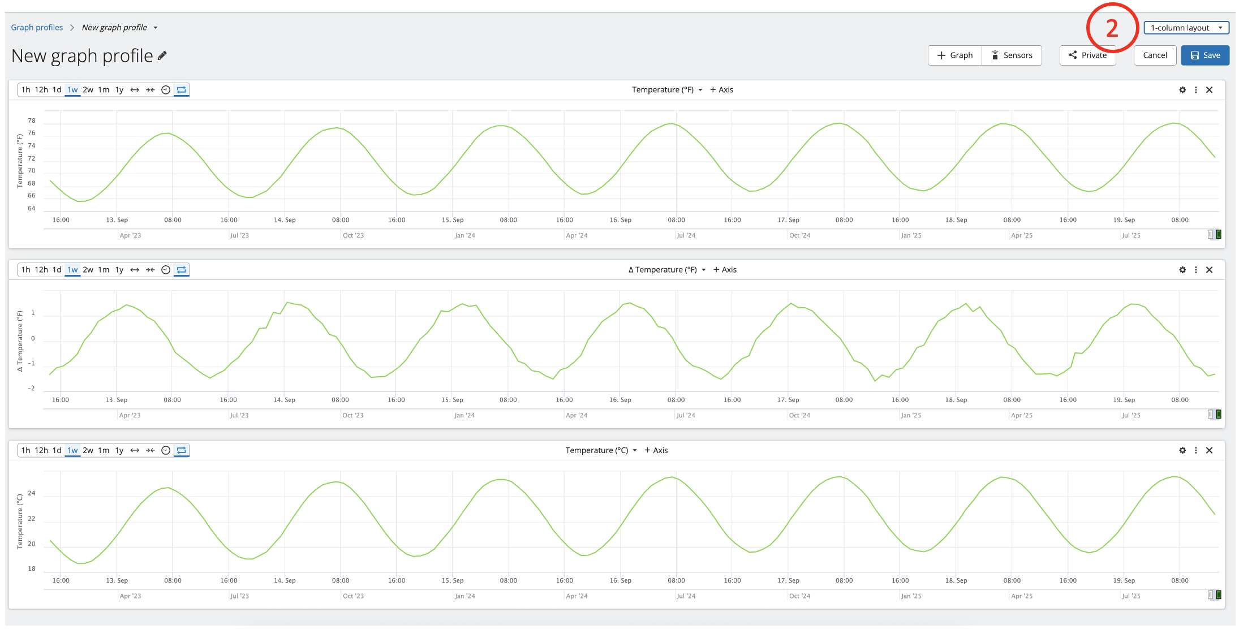
Task: Click Sensors button with sensor icon
Action: (x=1012, y=55)
